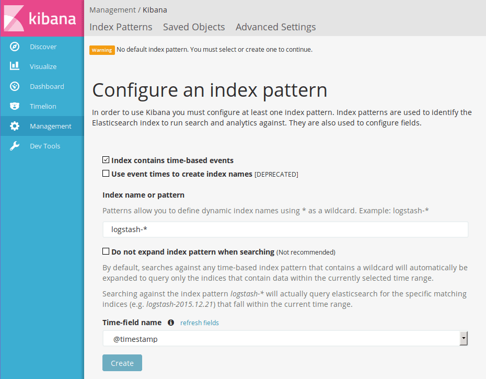Go to Dashboard in the sidebar
This screenshot has width=486, height=379.
[x=42, y=86]
